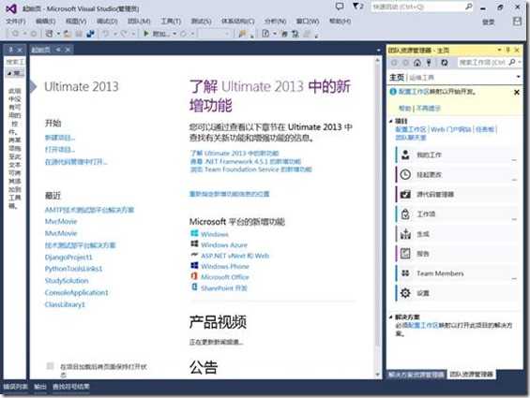Collapse the 项目 section in Team Explorer

(x=391, y=121)
